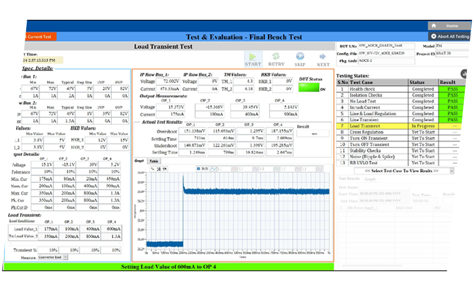Check the fourth plot checkbox in graph legend
The width and height of the screenshot is (474, 291).
[262, 169]
